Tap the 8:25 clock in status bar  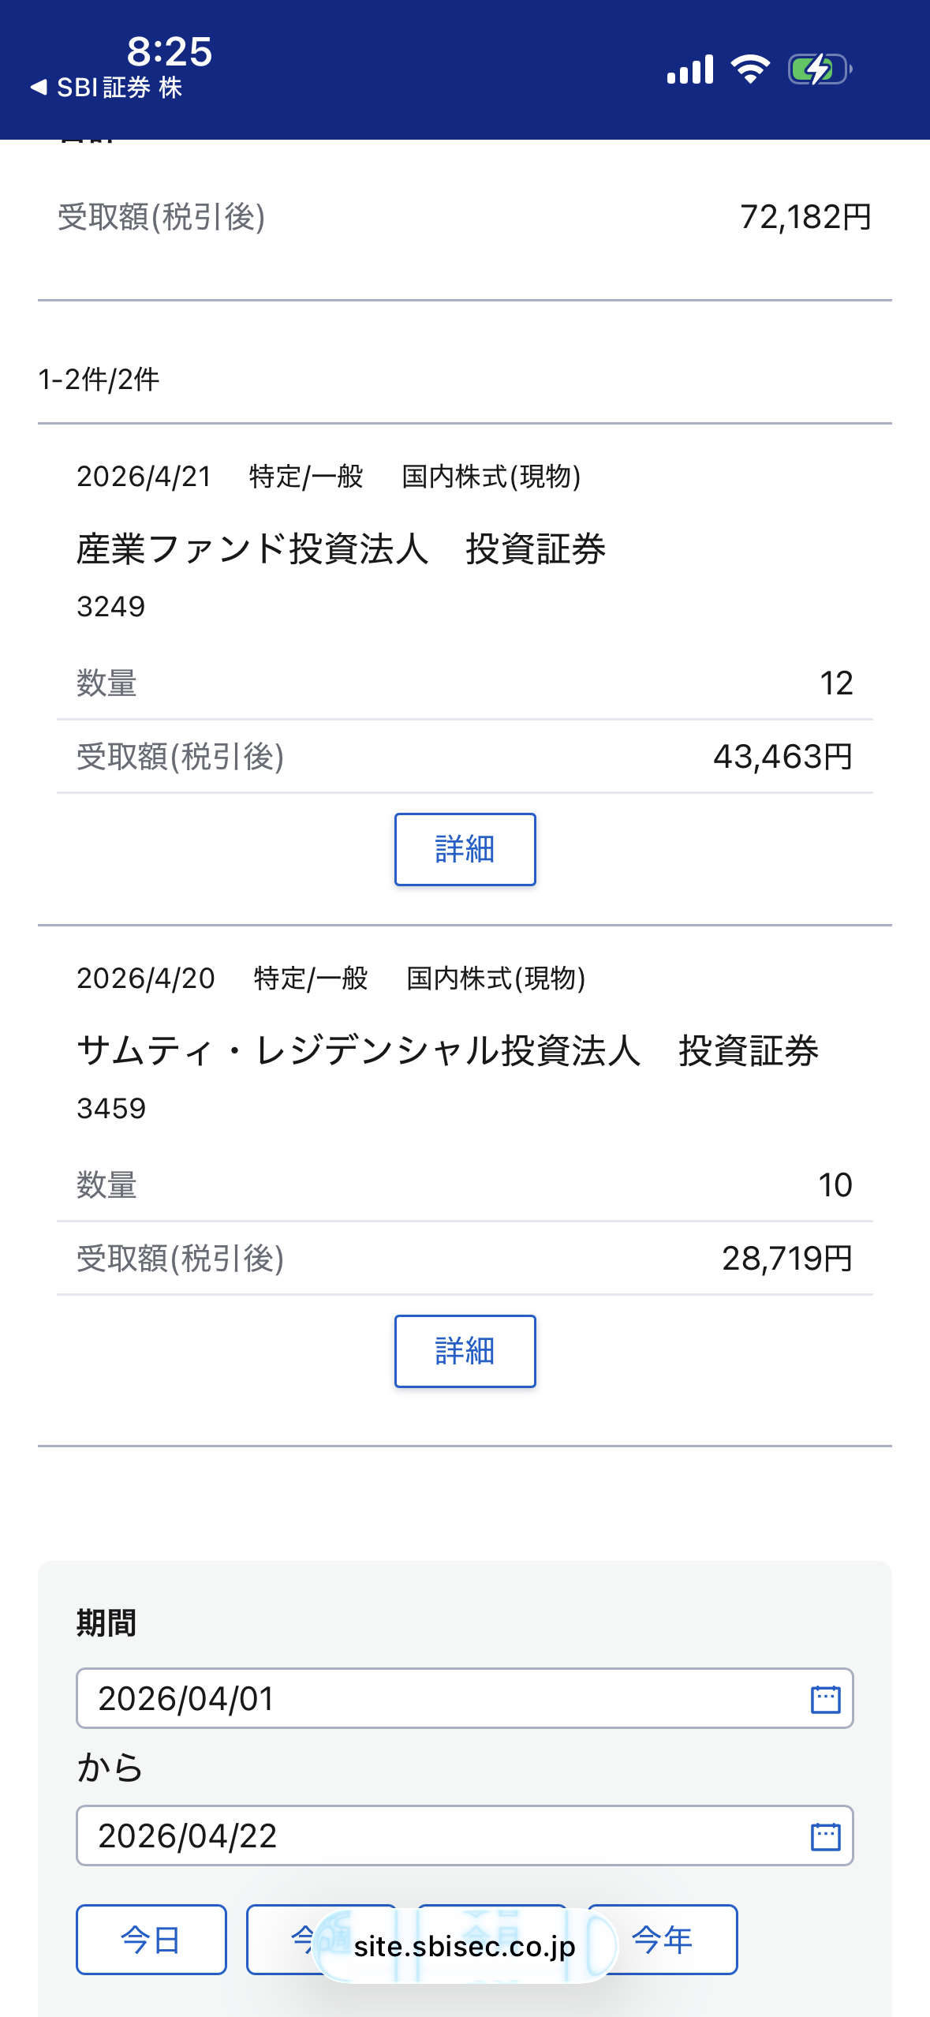[x=170, y=51]
